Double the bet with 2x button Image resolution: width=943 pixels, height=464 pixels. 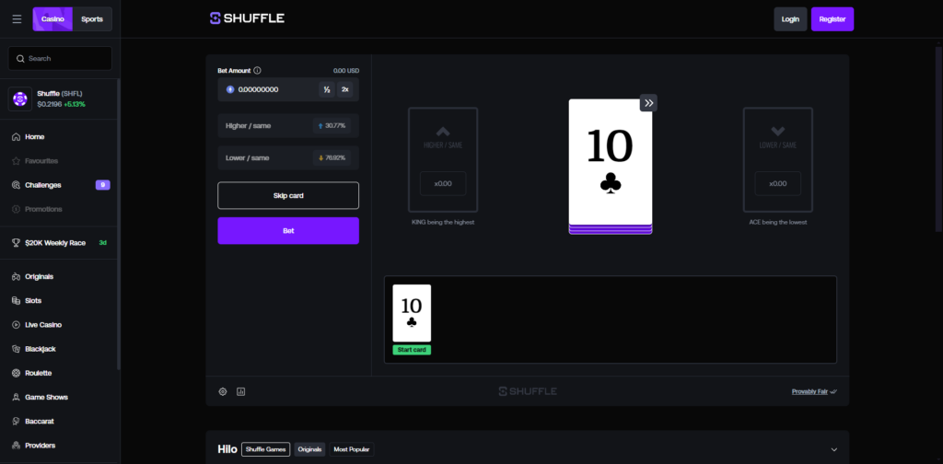coord(345,89)
